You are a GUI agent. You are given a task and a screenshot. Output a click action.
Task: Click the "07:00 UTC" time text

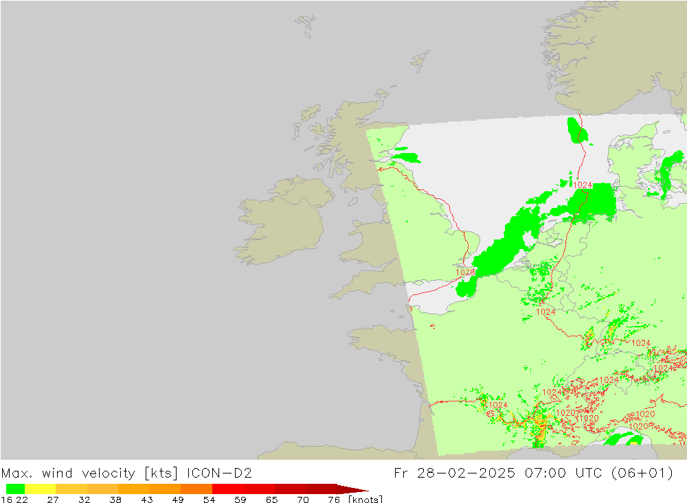[x=563, y=473]
